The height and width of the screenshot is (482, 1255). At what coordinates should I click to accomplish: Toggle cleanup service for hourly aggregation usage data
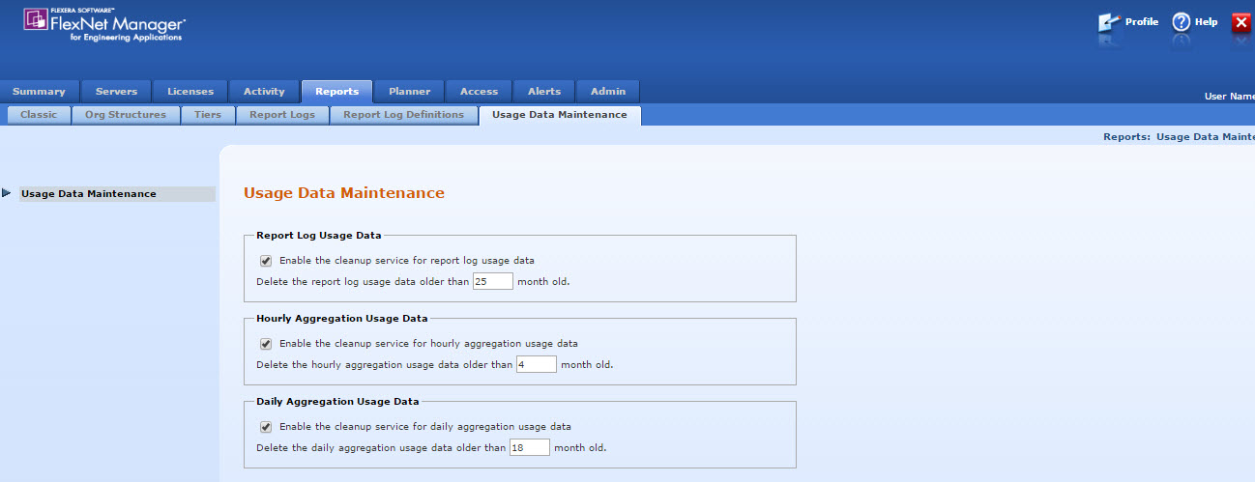coord(265,344)
